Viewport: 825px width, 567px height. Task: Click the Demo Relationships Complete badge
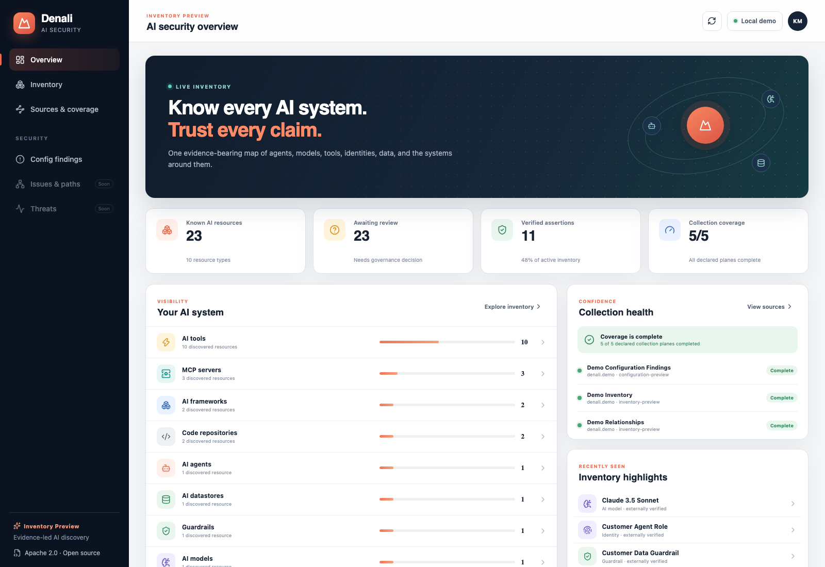pyautogui.click(x=782, y=426)
